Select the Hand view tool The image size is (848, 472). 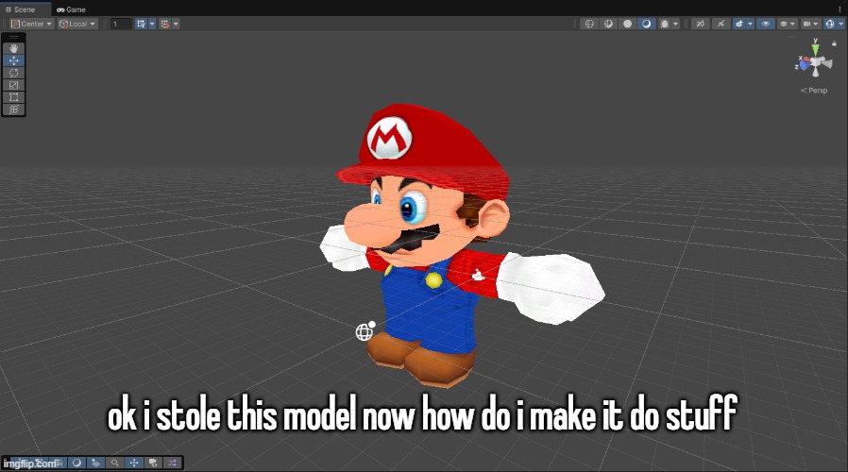13,48
